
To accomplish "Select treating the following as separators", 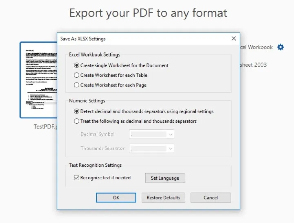I will coord(77,121).
